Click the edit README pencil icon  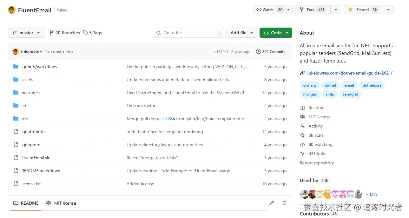click(272, 203)
